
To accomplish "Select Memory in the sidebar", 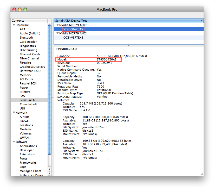I will [x=25, y=75].
